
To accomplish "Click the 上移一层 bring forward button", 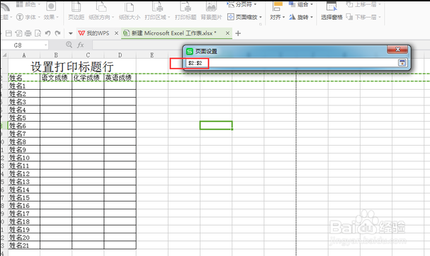I will point(363,4).
